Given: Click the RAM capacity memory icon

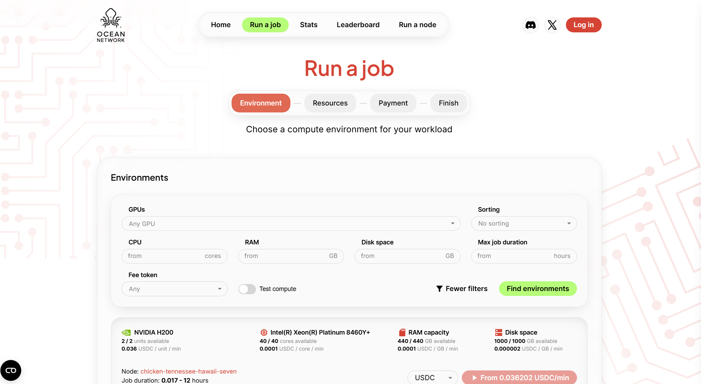Looking at the screenshot, I should [x=402, y=332].
